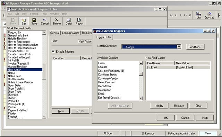Jump forward fast navigation arrow
The height and width of the screenshot is (137, 222).
click(x=185, y=15)
